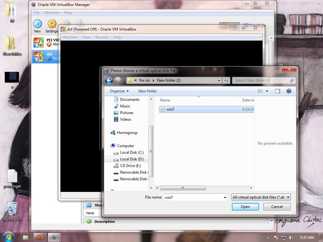
Task: Click the 'New folder (2)' breadcrumb
Action: click(169, 80)
